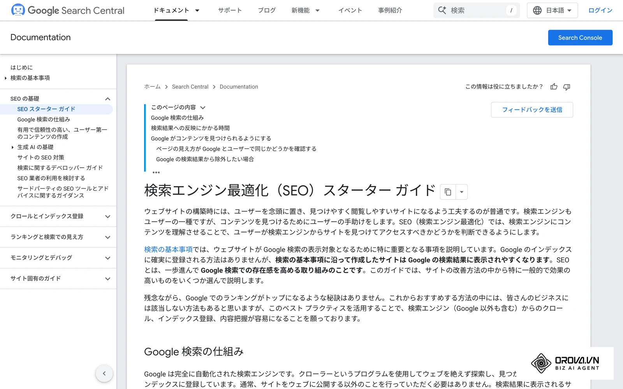Click the three dots under page contents
Viewport: 623px width, 389px height.
[x=156, y=172]
